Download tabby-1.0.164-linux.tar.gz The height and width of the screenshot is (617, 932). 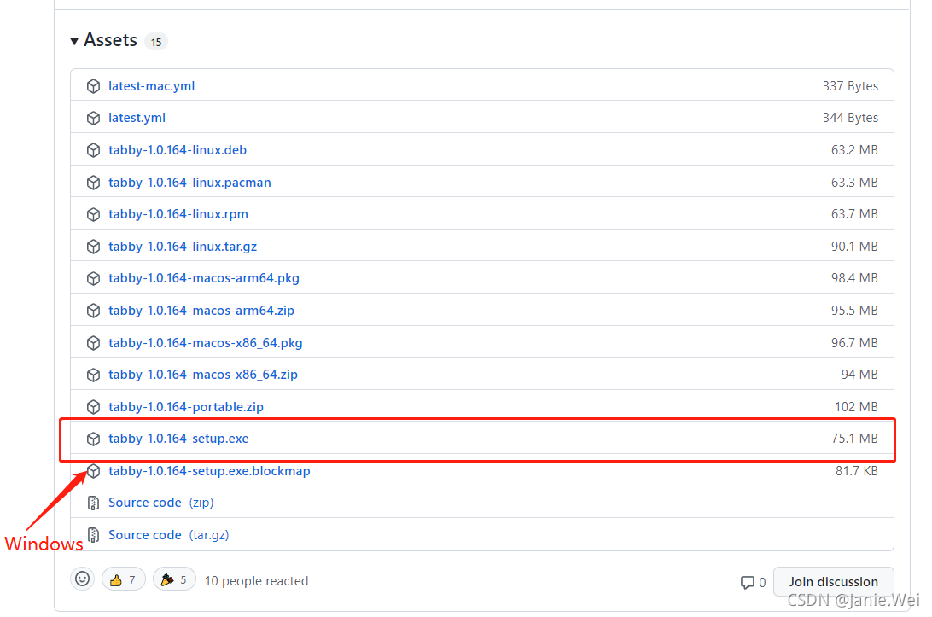pyautogui.click(x=183, y=247)
